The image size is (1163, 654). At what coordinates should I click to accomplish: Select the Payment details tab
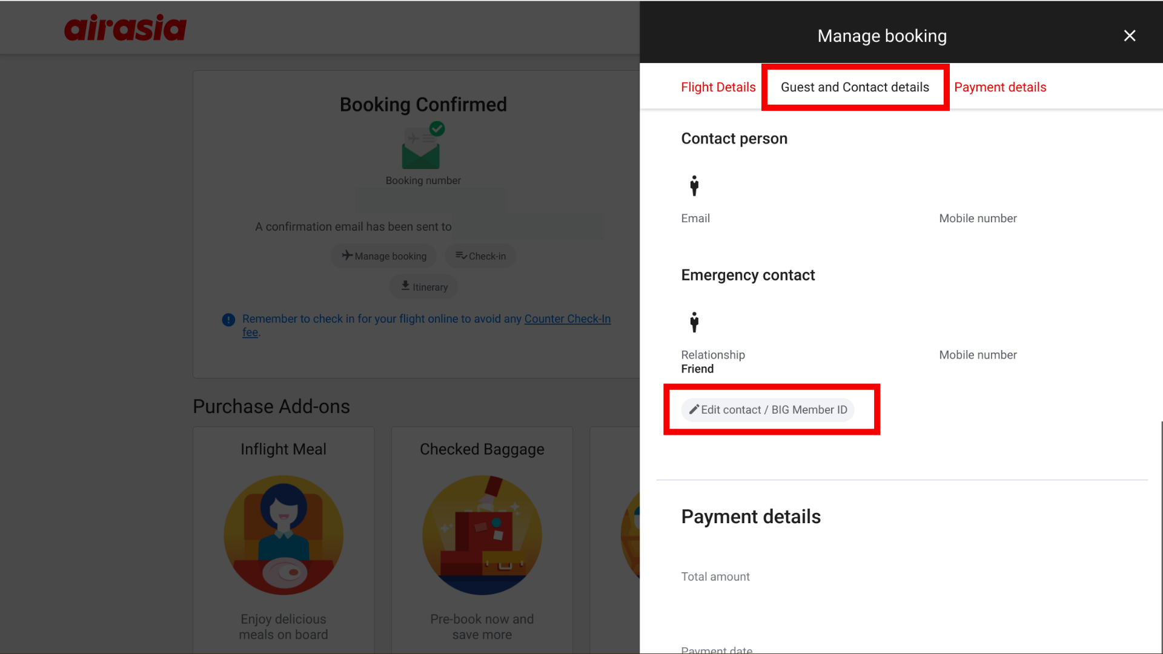[1000, 87]
